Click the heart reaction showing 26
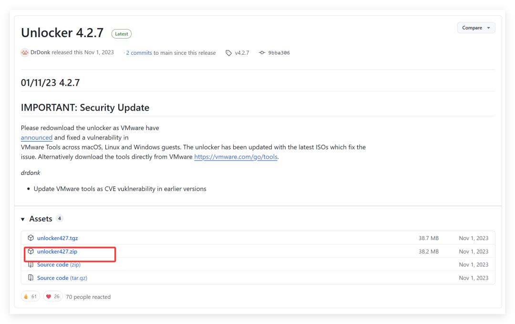The height and width of the screenshot is (324, 515). [52, 296]
